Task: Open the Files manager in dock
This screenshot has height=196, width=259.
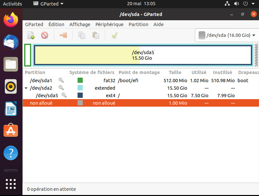Action: 11,64
